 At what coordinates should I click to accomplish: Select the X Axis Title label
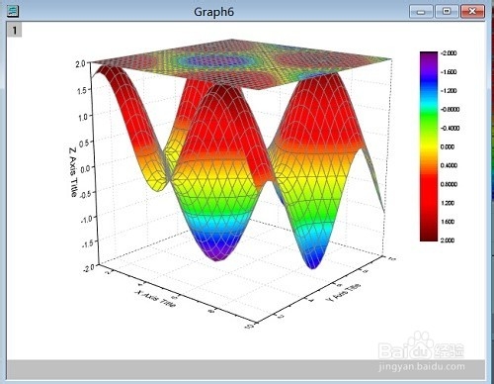155,299
